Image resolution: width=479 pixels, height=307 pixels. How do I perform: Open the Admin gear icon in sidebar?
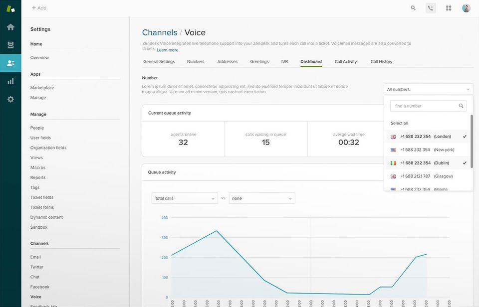coord(10,99)
